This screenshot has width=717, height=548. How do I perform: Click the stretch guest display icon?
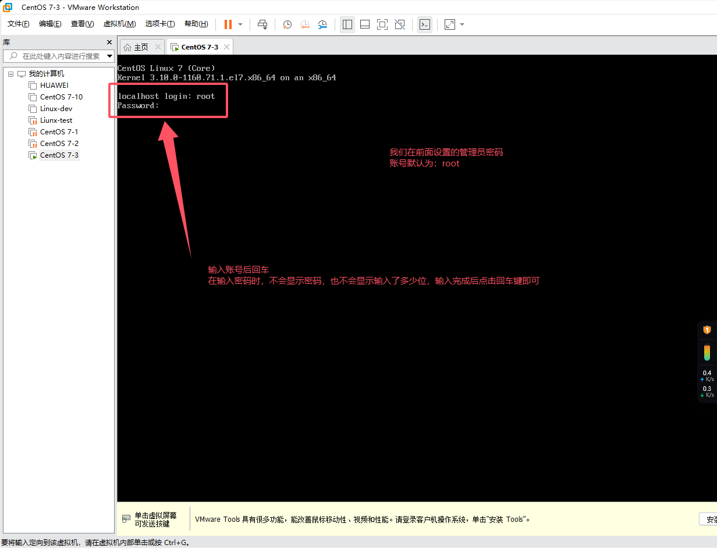[x=450, y=24]
